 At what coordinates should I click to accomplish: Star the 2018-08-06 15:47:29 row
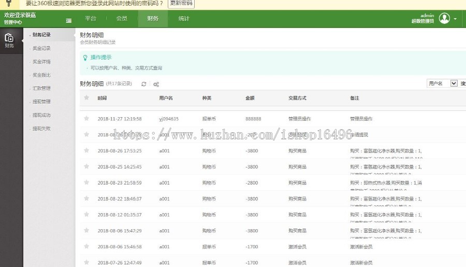tap(86, 230)
